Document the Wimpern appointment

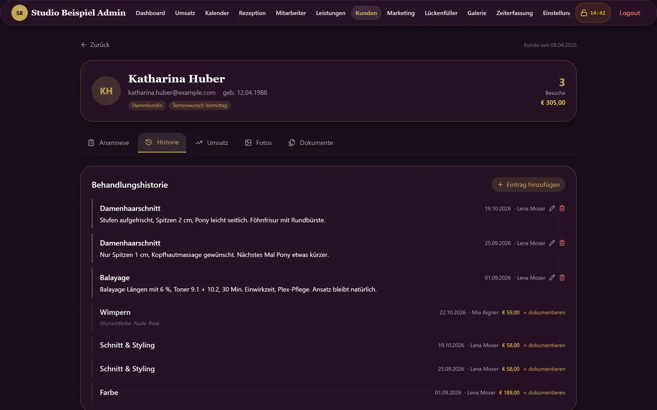[x=544, y=312]
